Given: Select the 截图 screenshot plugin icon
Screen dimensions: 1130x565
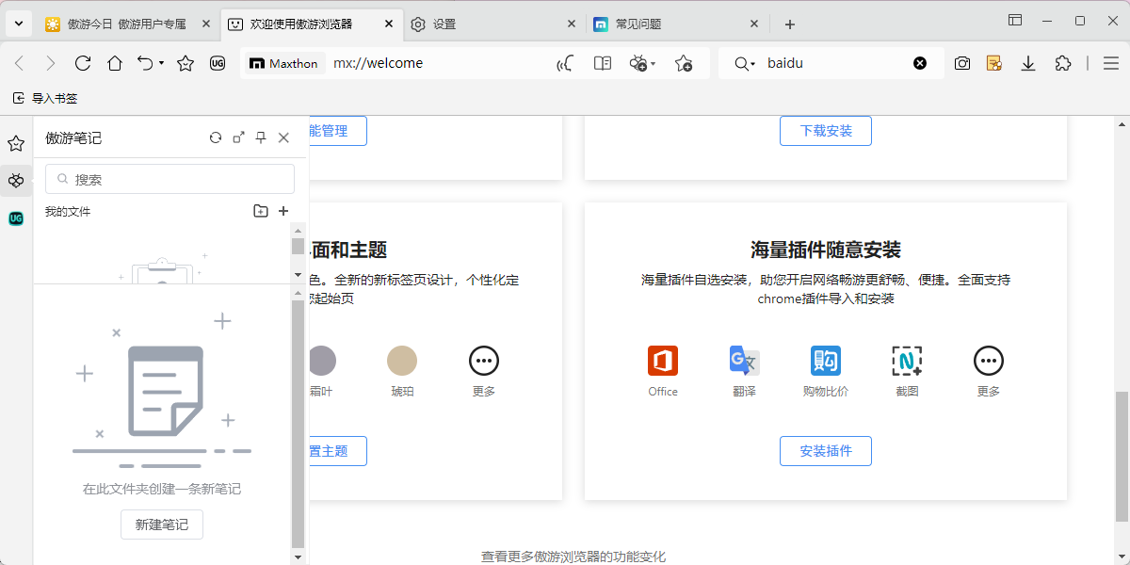Looking at the screenshot, I should pos(906,361).
